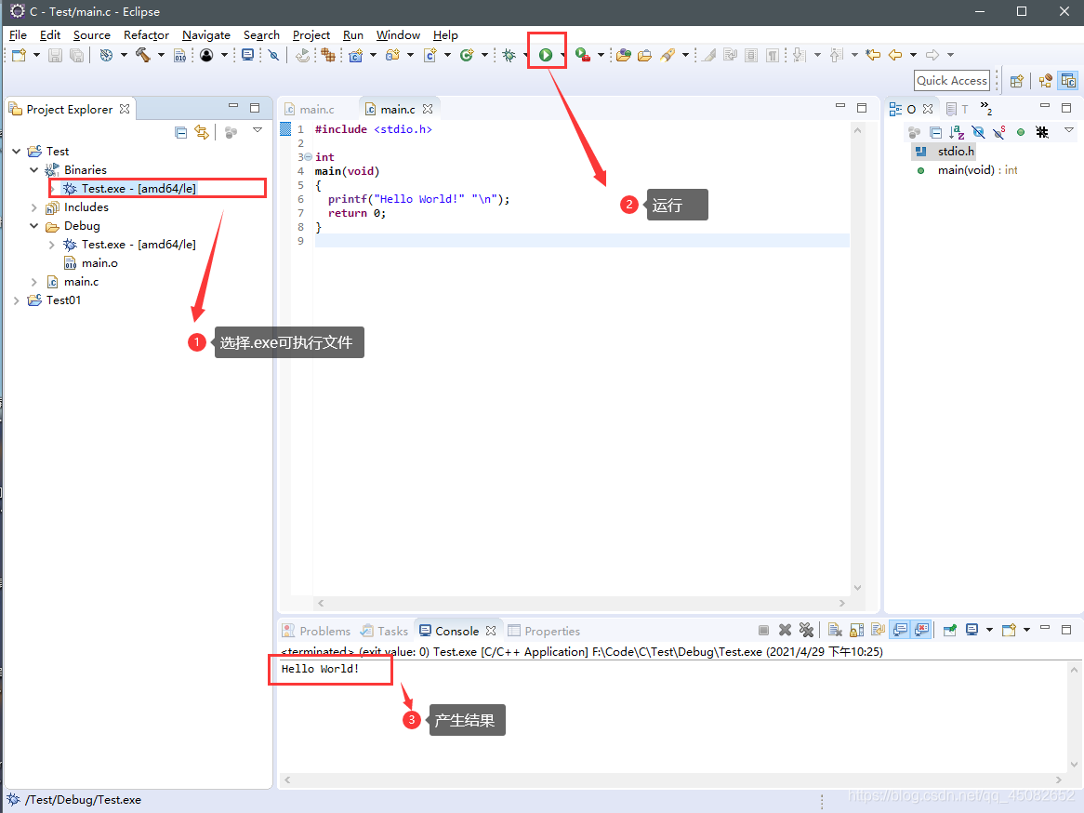Toggle Hide Non-Public Members green dot

pyautogui.click(x=1021, y=132)
